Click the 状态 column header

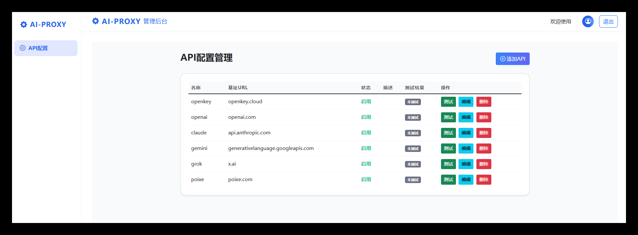[x=366, y=88]
